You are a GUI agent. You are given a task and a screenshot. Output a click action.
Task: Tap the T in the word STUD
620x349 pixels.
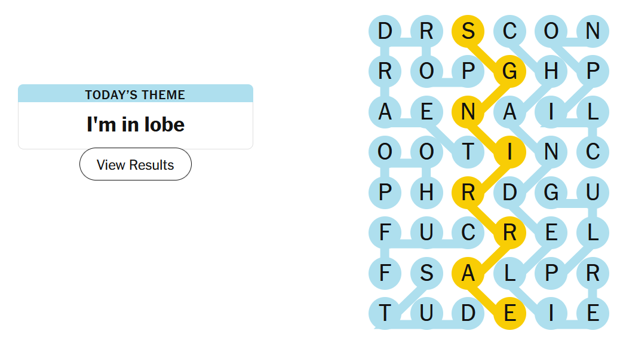click(385, 313)
